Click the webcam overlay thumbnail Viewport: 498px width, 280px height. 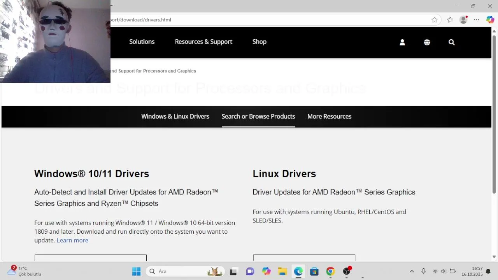[x=55, y=41]
